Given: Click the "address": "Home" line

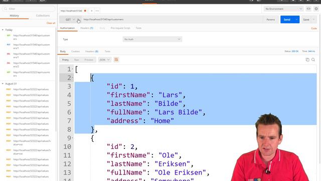Looking at the screenshot, I should tap(140, 121).
